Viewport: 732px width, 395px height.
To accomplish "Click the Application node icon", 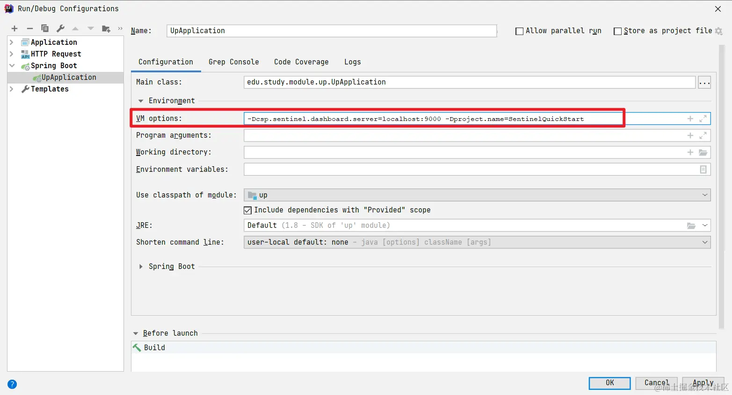I will pos(25,42).
